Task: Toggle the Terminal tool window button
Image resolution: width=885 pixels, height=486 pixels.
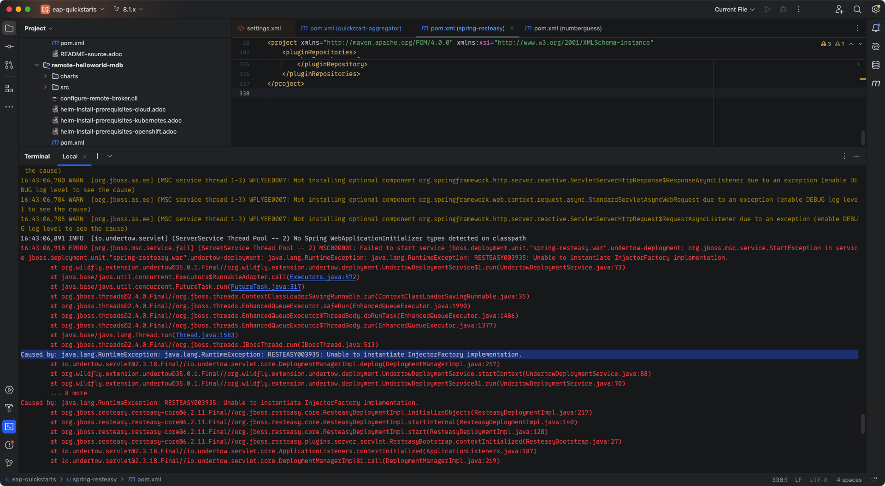Action: tap(9, 427)
